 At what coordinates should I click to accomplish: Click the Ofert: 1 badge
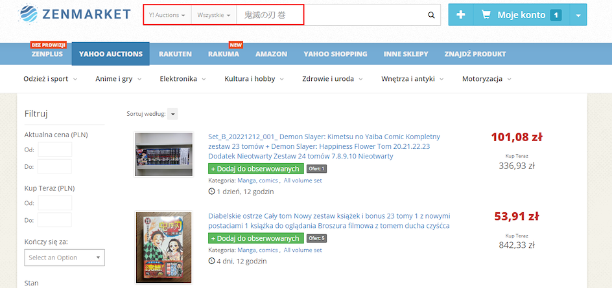coord(316,169)
